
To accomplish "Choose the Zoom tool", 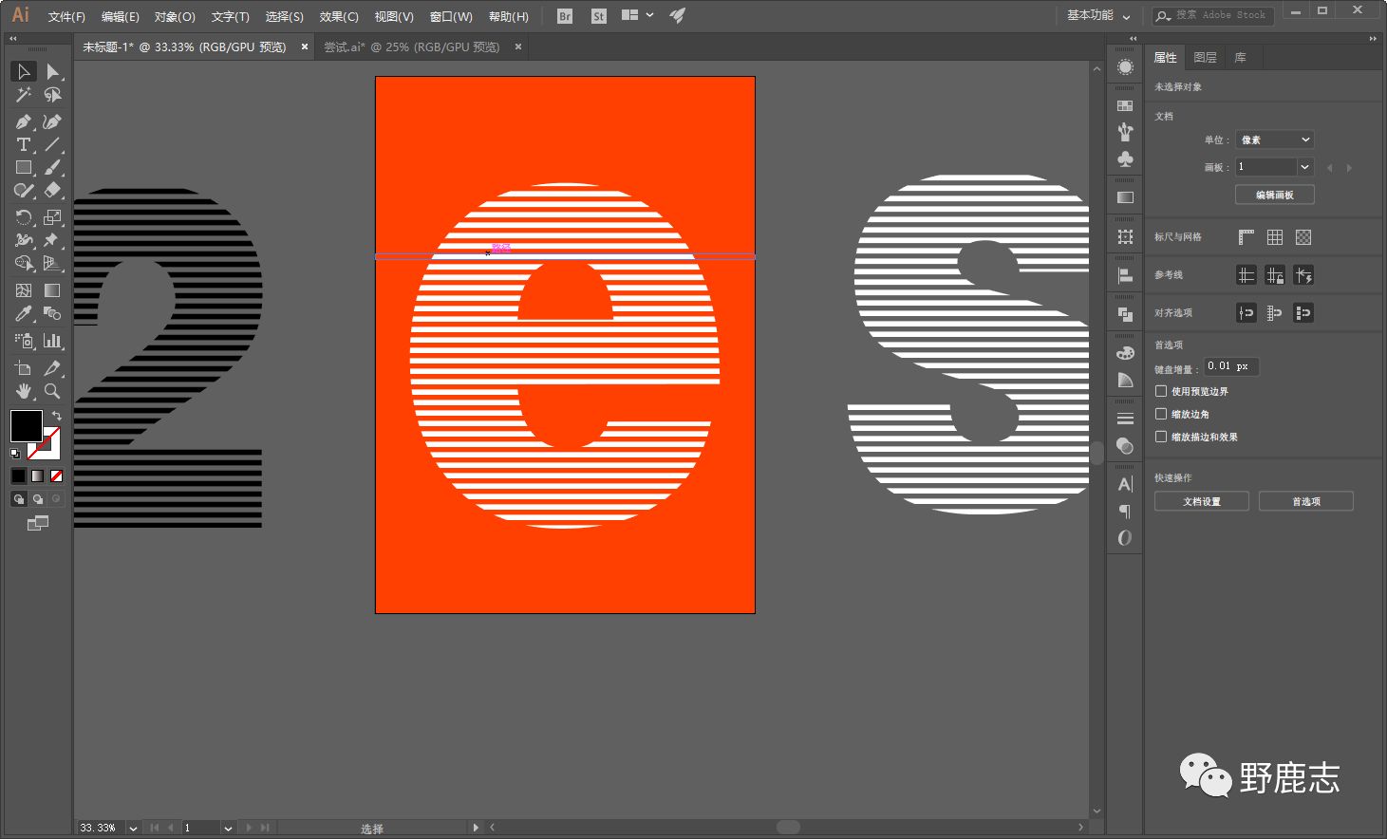I will (52, 390).
